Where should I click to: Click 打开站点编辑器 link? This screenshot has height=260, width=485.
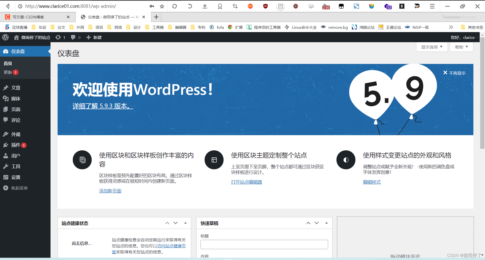click(247, 182)
